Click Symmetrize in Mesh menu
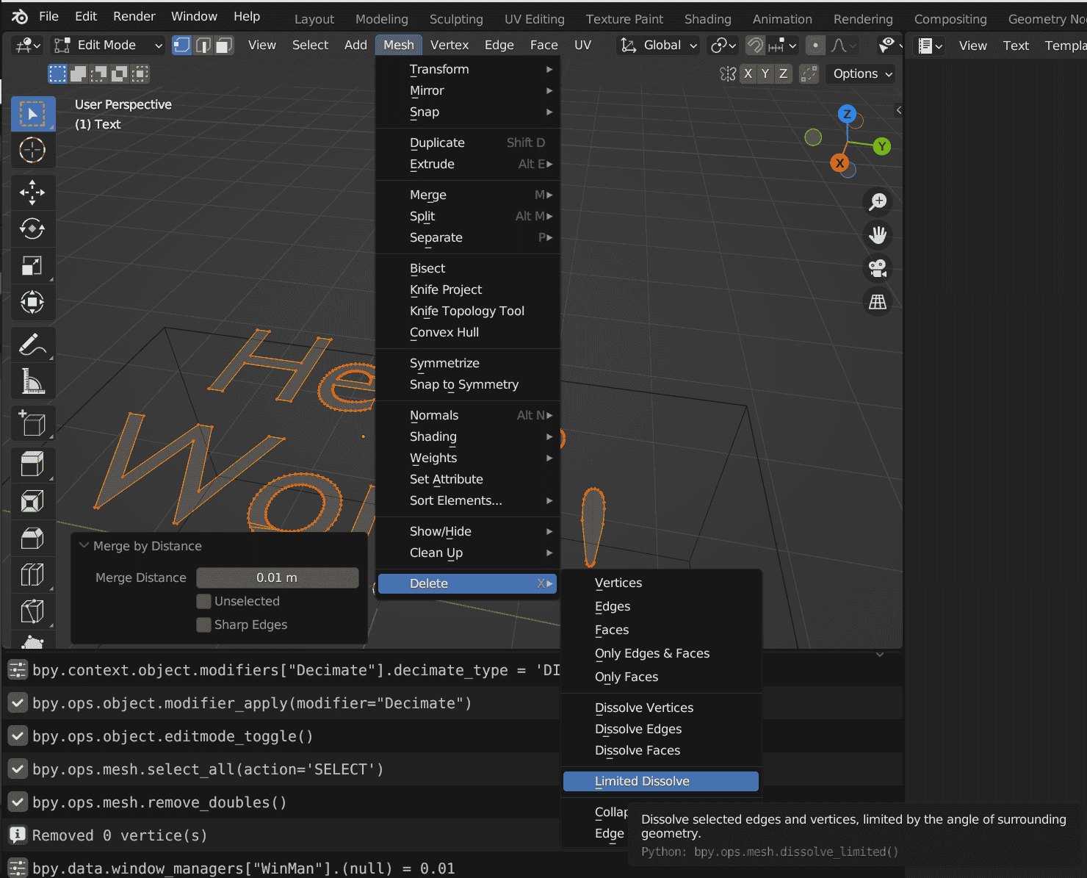 click(x=467, y=363)
